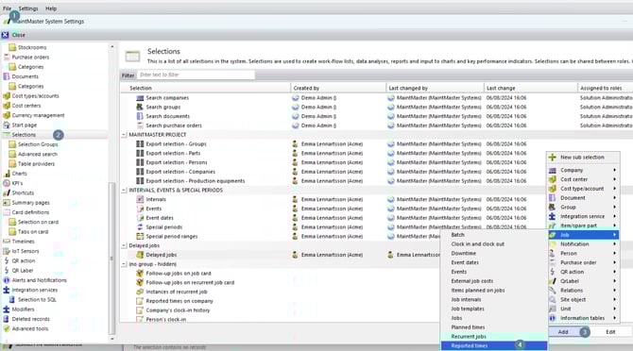The image size is (633, 351).
Task: Select Advanced search in sidebar tree
Action: tap(38, 154)
